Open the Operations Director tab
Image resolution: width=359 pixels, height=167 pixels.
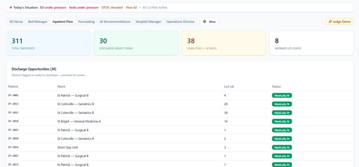coord(180,22)
